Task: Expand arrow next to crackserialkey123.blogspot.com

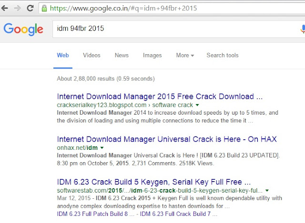Action: pos(197,105)
